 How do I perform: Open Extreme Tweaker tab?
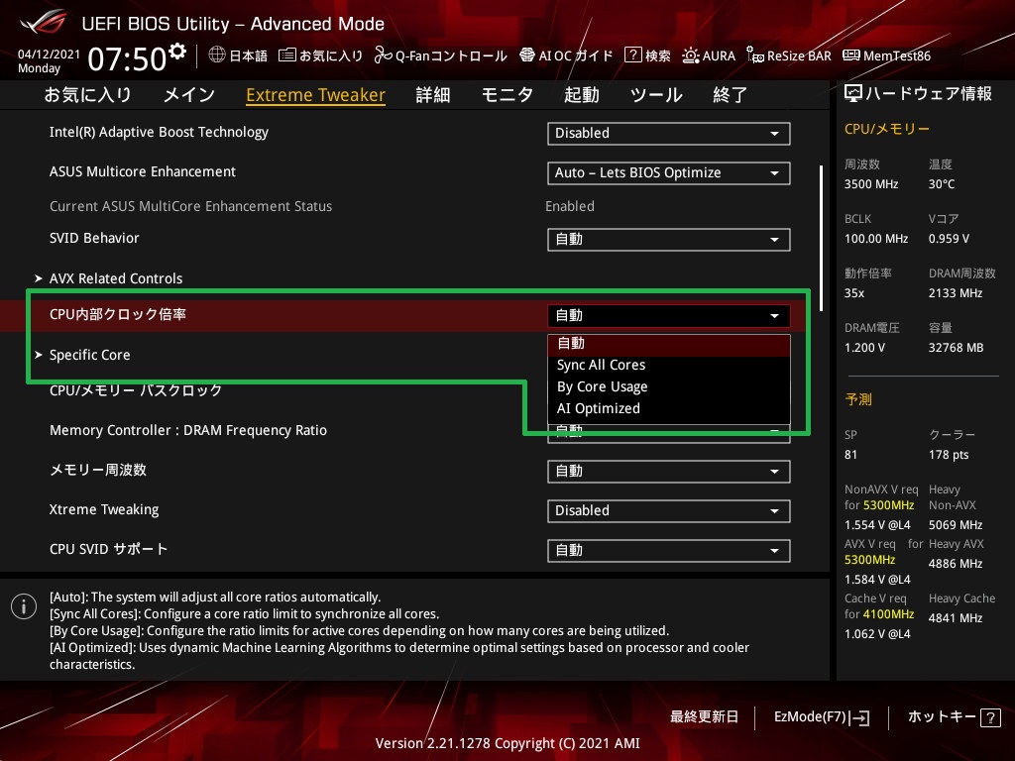click(x=316, y=95)
